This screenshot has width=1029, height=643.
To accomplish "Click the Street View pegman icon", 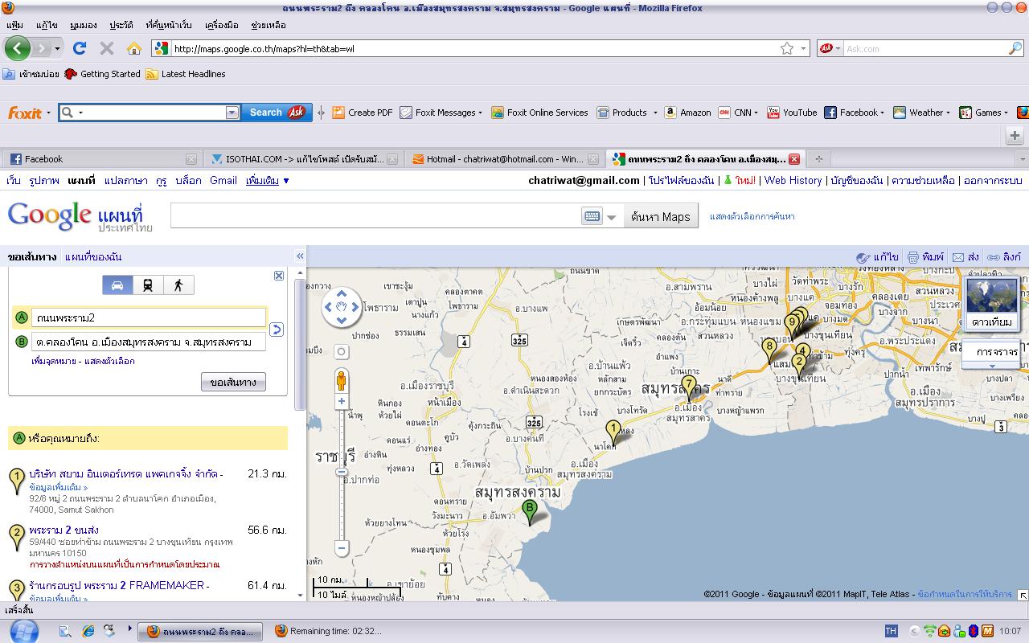I will [342, 380].
